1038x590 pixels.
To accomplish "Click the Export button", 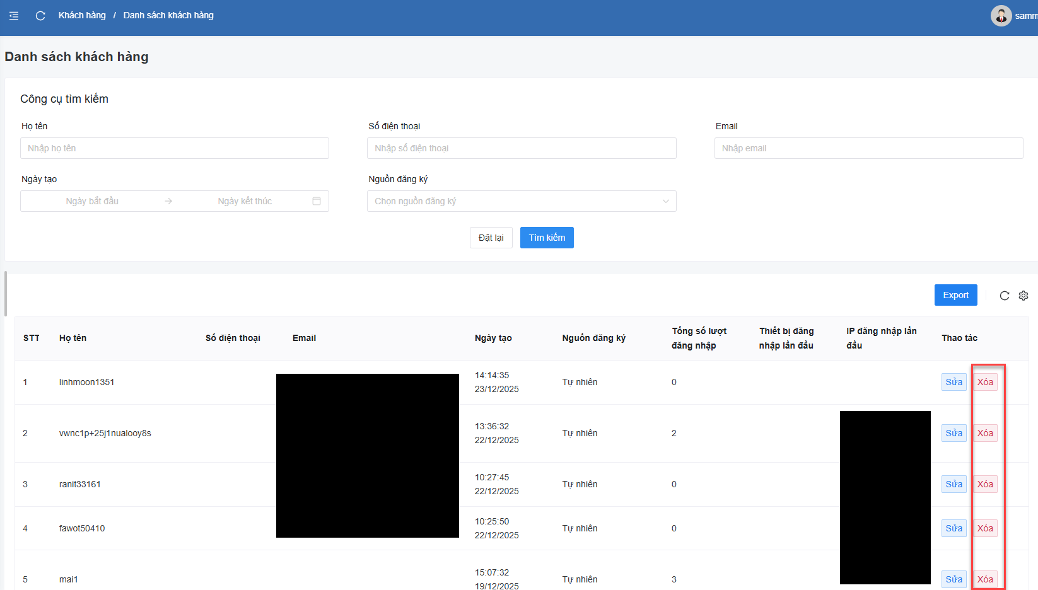I will click(955, 295).
